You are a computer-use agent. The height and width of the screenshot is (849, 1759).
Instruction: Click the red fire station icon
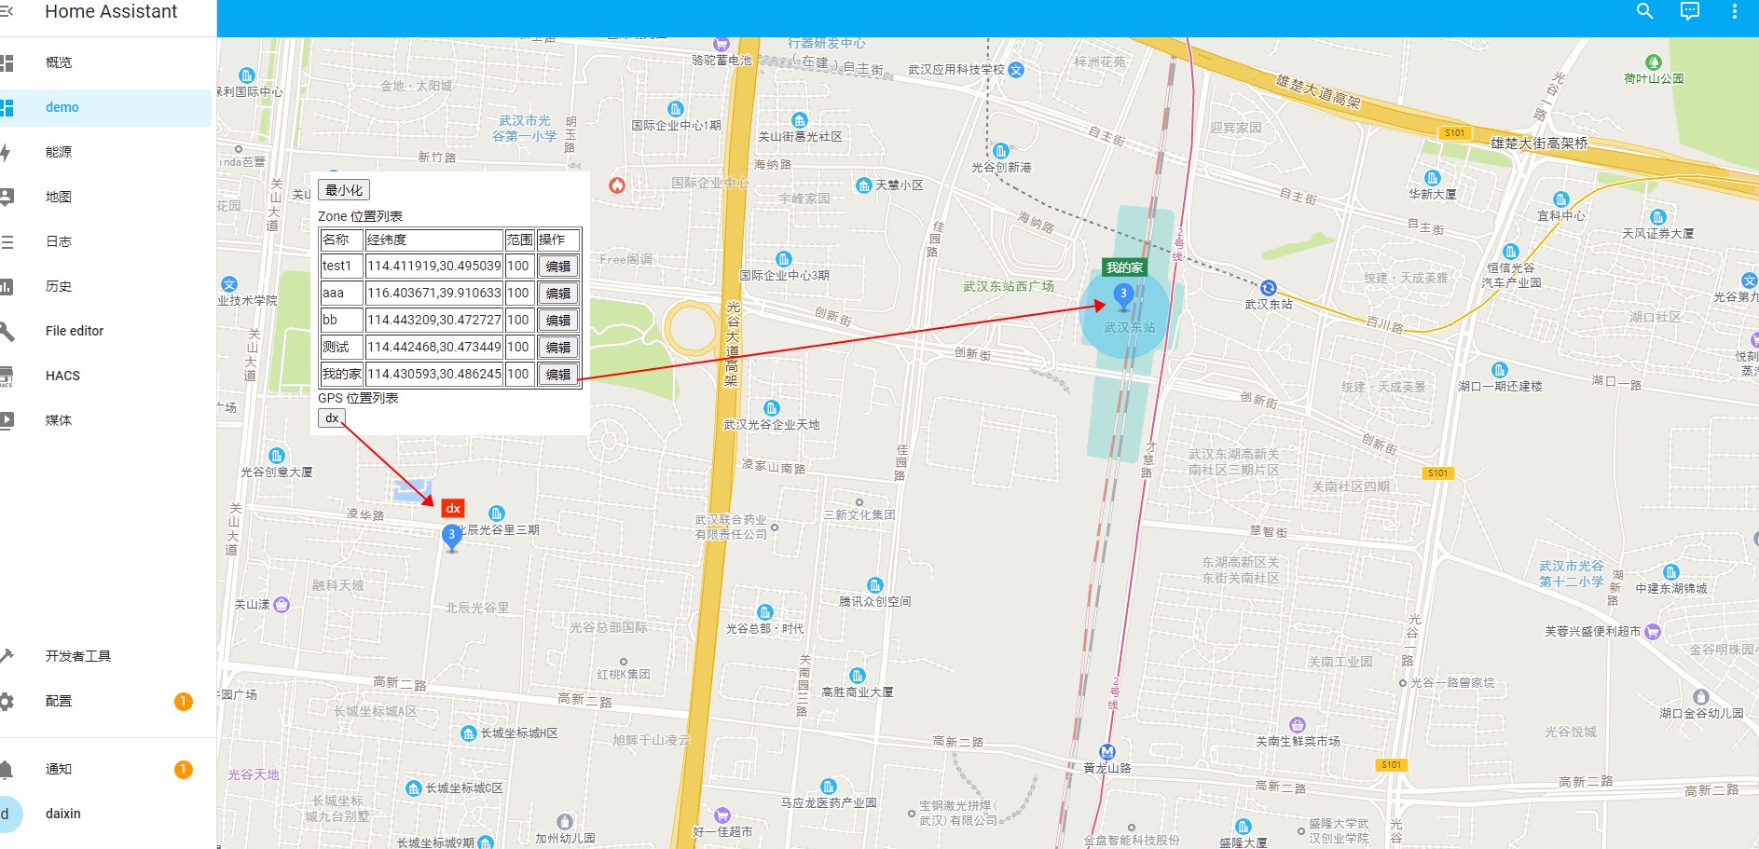(x=617, y=185)
